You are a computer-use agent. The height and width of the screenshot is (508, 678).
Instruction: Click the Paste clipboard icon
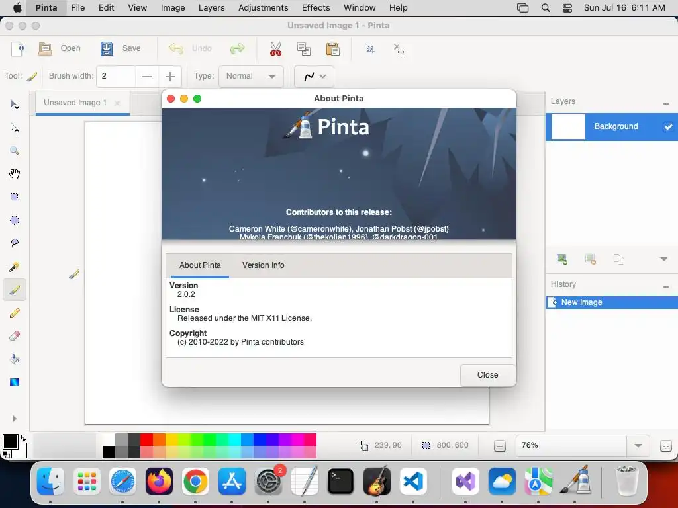coord(332,48)
